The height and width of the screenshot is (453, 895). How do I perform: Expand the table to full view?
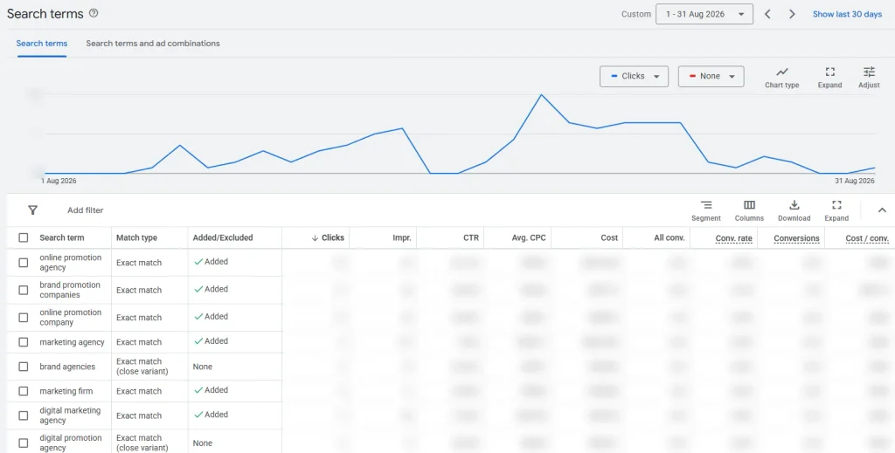click(836, 210)
